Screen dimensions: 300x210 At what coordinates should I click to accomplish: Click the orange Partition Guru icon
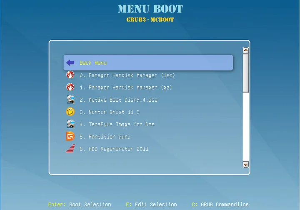(x=70, y=137)
